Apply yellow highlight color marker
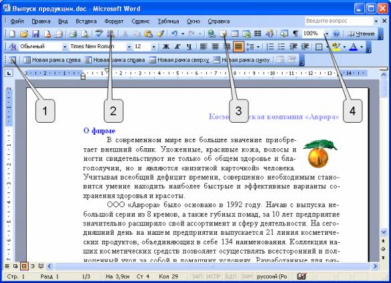 pos(336,46)
